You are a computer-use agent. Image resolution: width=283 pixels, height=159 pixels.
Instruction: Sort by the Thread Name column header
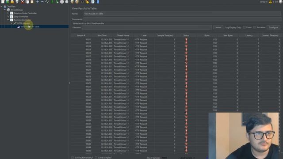pos(123,35)
